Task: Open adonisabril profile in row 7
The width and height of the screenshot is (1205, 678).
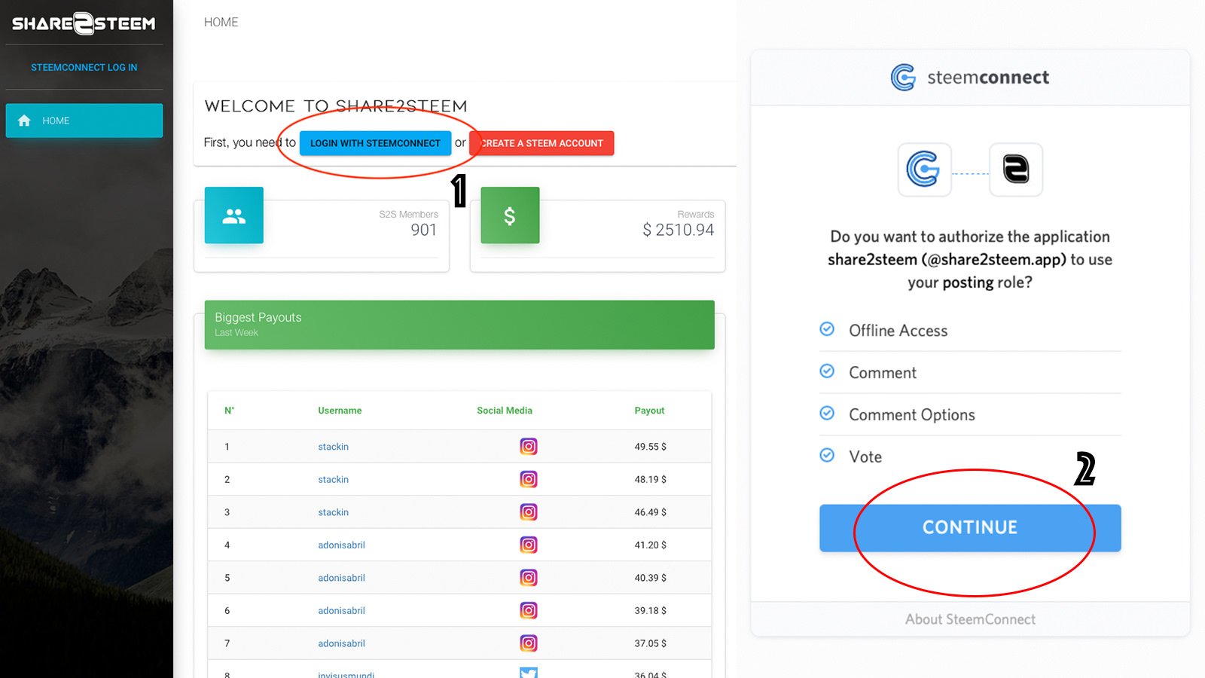Action: 341,643
